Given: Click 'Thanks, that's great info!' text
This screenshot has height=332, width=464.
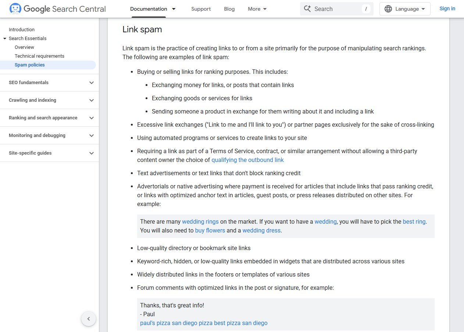Looking at the screenshot, I should coord(172,306).
